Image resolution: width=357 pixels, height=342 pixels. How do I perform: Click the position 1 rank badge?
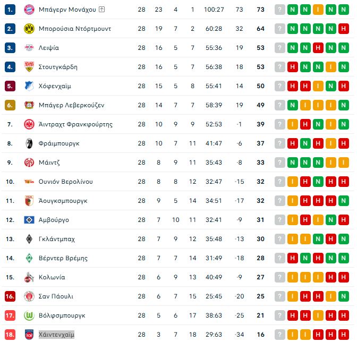click(11, 10)
